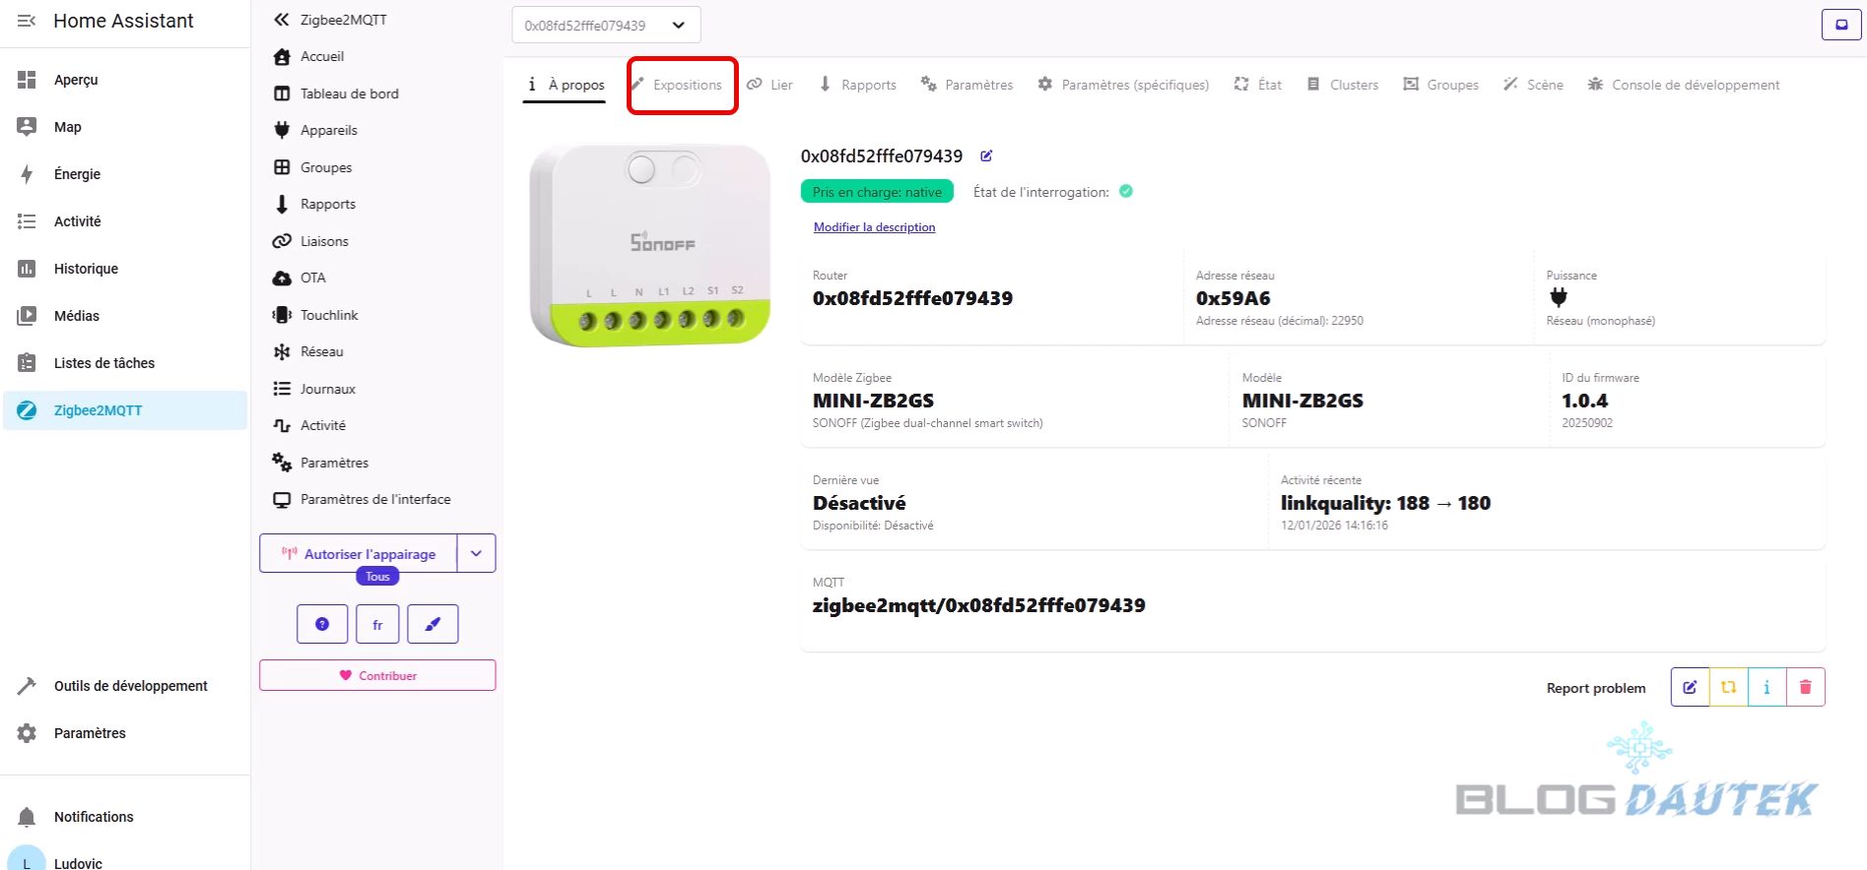
Task: Click the Autoriser l'appairage button
Action: (359, 553)
